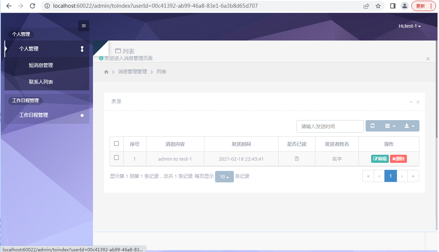The width and height of the screenshot is (439, 252).
Task: Click 工作日程管理 section badge label
Action: tap(25, 101)
